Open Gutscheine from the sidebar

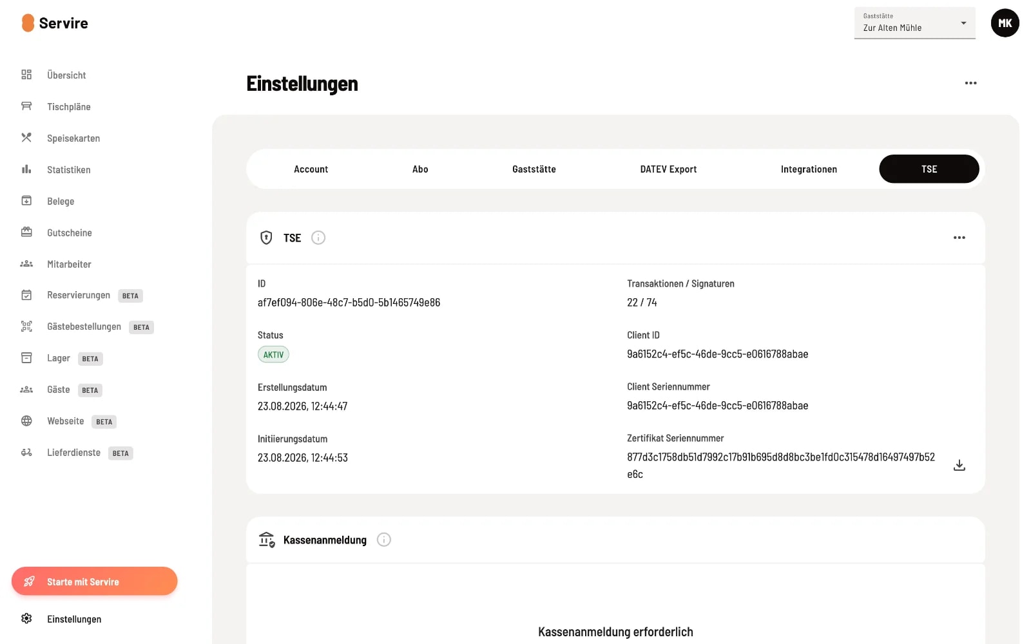click(70, 232)
